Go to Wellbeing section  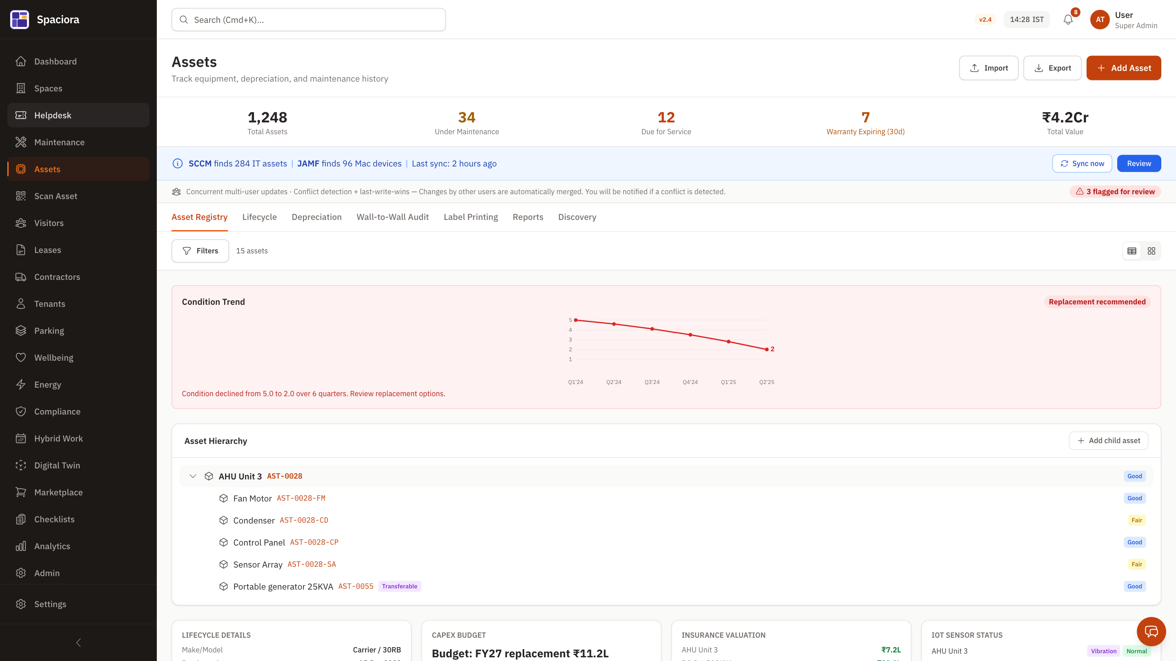(x=78, y=357)
